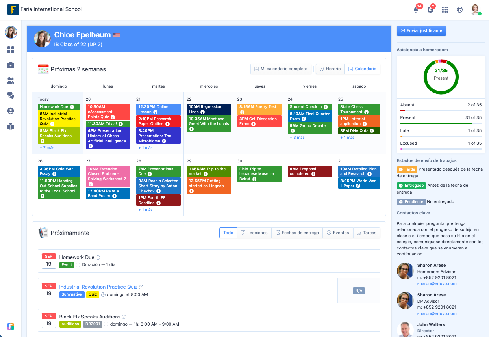
Task: Click John Walters contact photo
Action: pyautogui.click(x=405, y=330)
